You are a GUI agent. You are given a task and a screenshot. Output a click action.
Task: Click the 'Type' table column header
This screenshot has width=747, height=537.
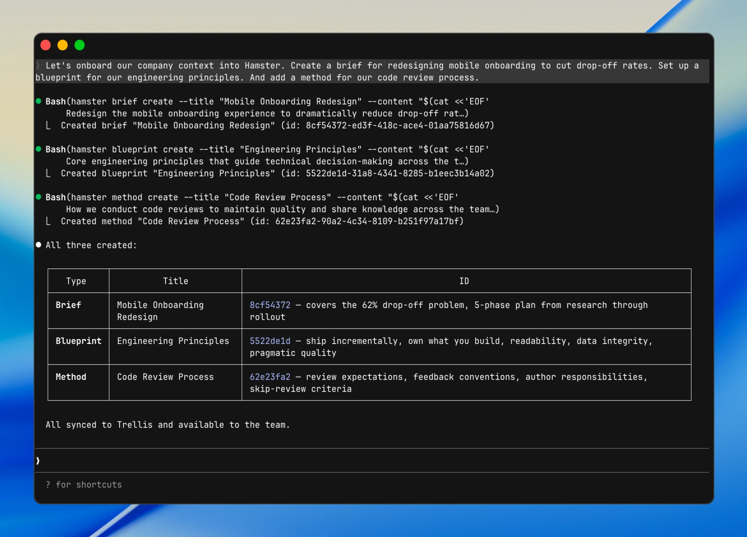pyautogui.click(x=76, y=281)
